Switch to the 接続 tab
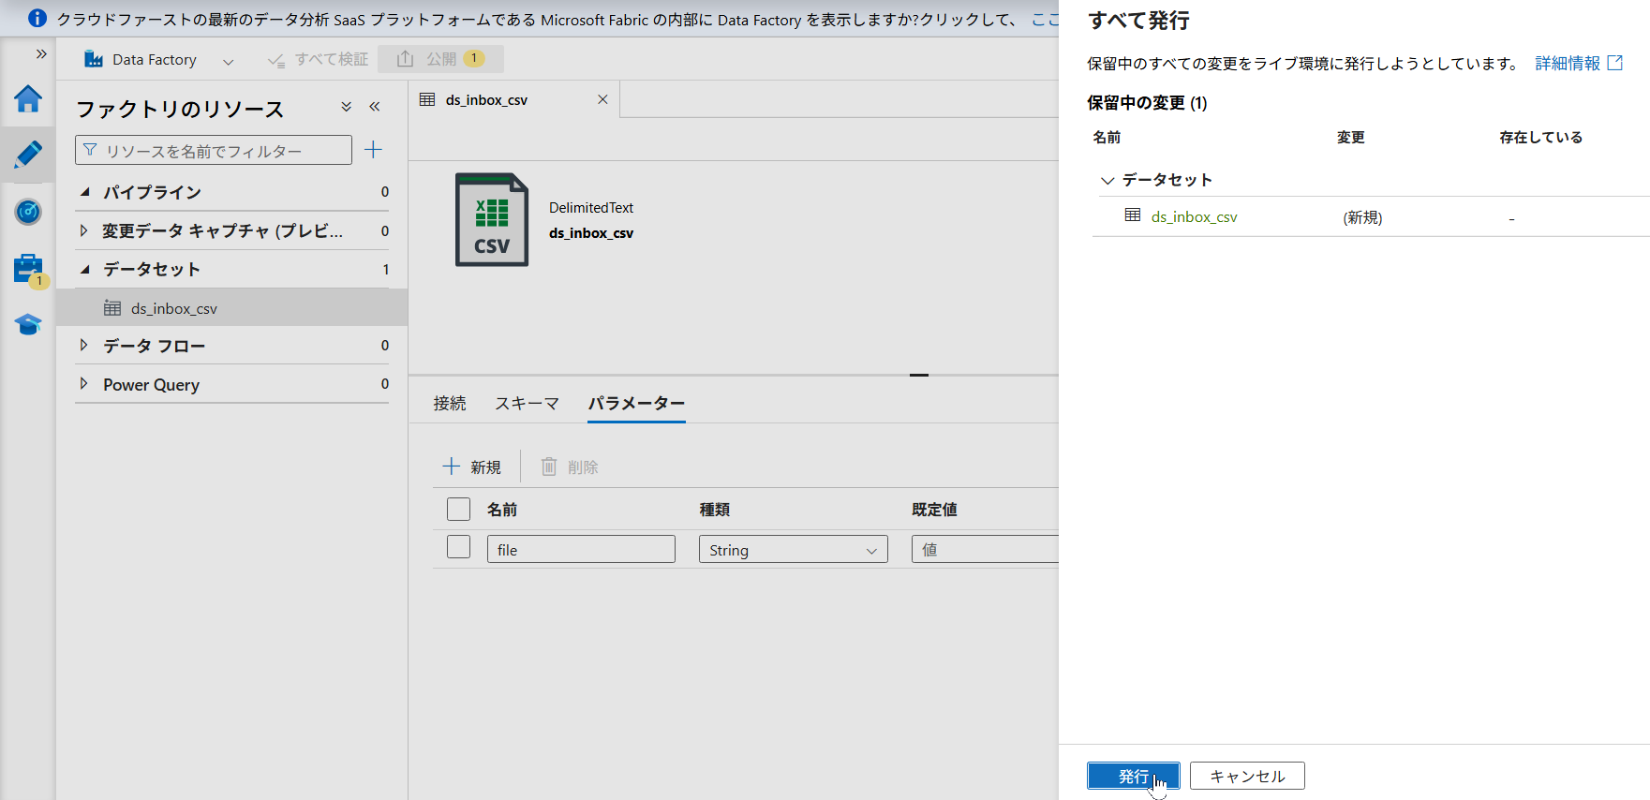This screenshot has width=1650, height=800. click(450, 403)
